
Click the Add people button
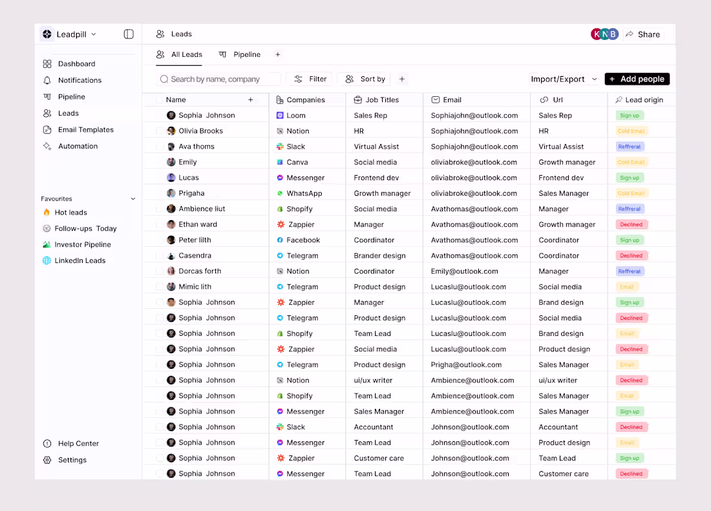[x=637, y=78]
